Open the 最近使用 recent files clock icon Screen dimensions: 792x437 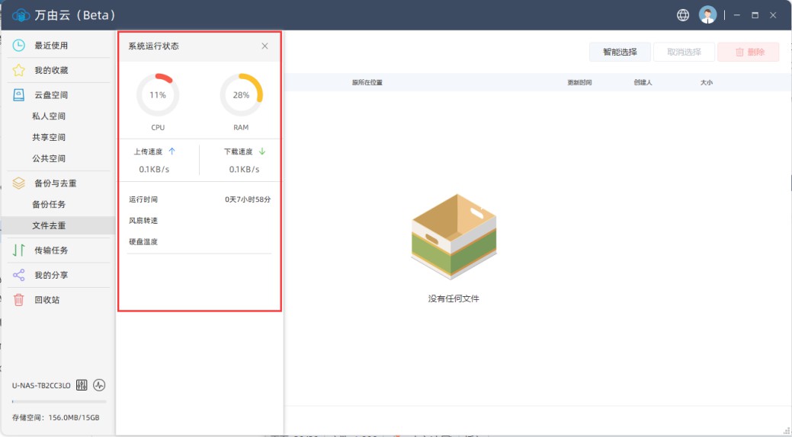tap(19, 46)
